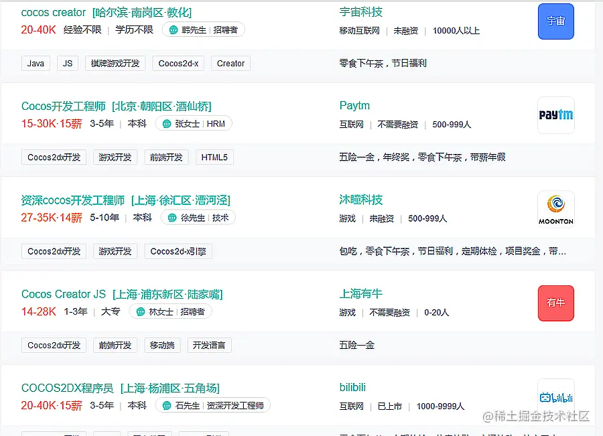
Task: Click salary 20-40K·15薪
Action: [52, 406]
